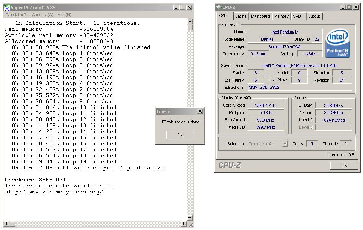Click the Checksum: 8BE5CD31 line
Viewport: 363px width, 230px height.
click(35, 180)
